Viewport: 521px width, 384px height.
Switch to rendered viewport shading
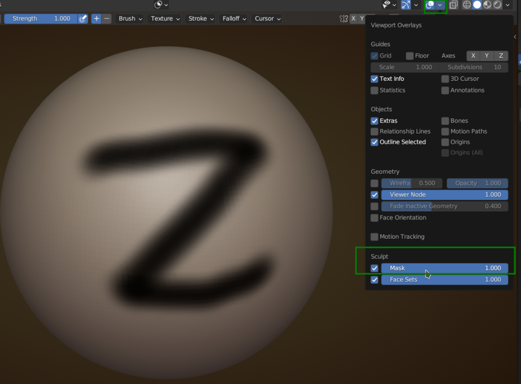[498, 5]
